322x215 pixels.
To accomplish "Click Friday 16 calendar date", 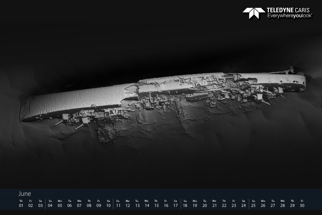I will coord(166,203).
